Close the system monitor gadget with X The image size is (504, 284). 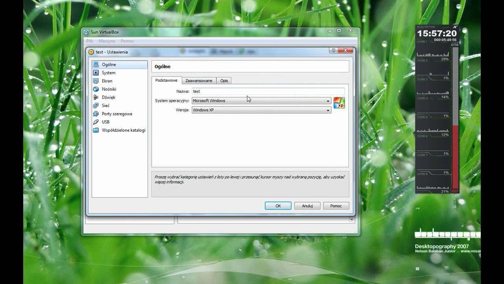[x=455, y=27]
